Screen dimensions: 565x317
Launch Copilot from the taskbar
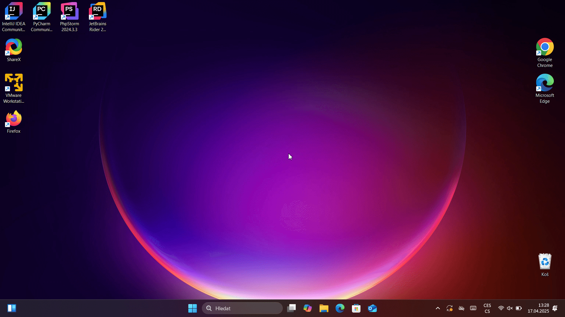[x=308, y=308]
